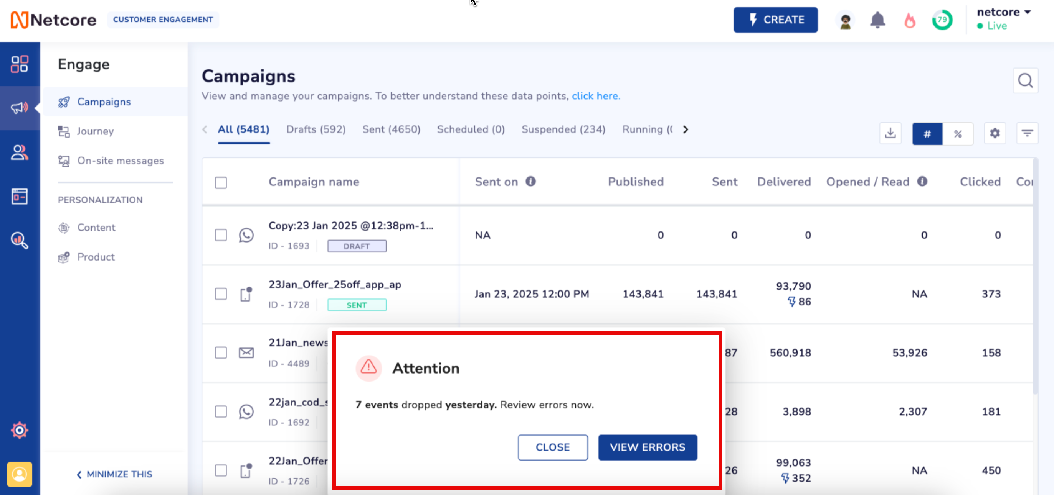Click the CREATE button at top navigation
1054x495 pixels.
[776, 20]
